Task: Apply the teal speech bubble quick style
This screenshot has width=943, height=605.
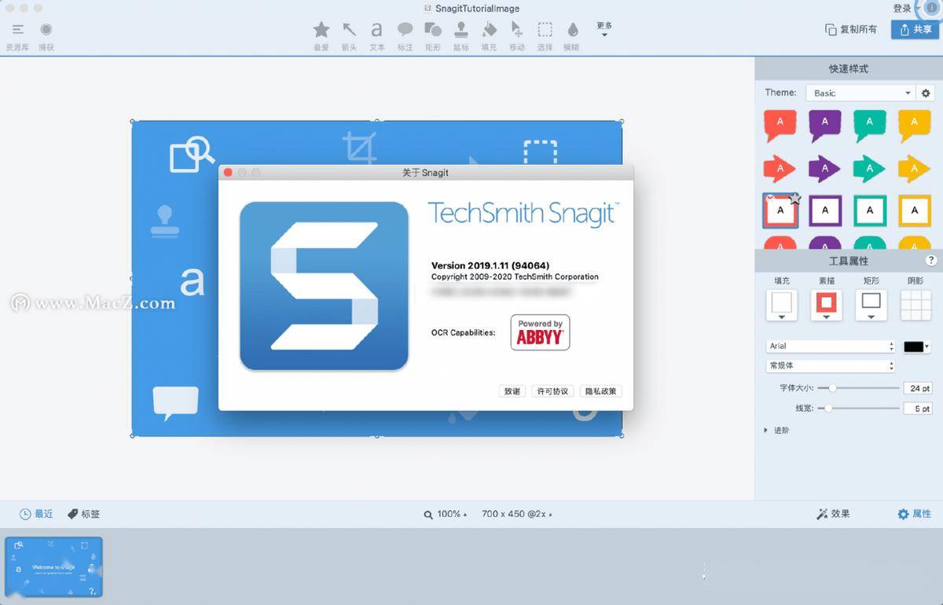Action: pyautogui.click(x=870, y=124)
